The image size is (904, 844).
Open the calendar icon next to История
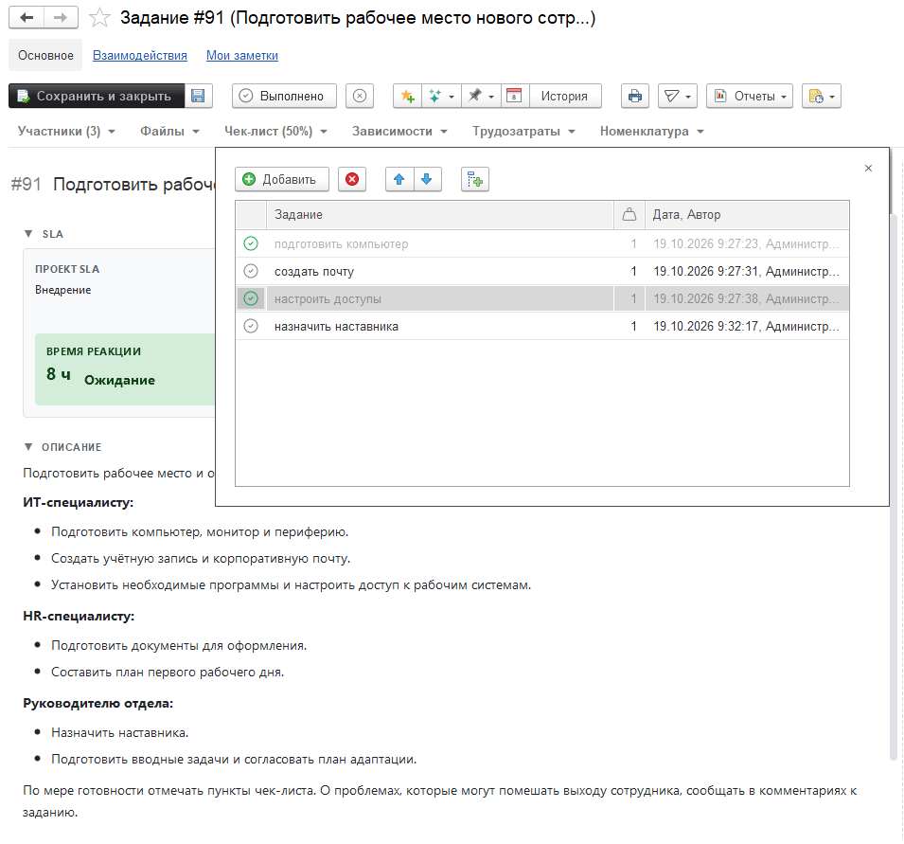pos(514,96)
